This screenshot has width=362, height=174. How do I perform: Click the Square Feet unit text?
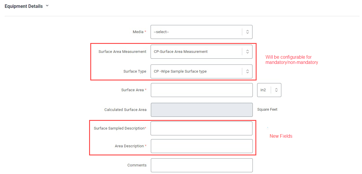point(267,110)
